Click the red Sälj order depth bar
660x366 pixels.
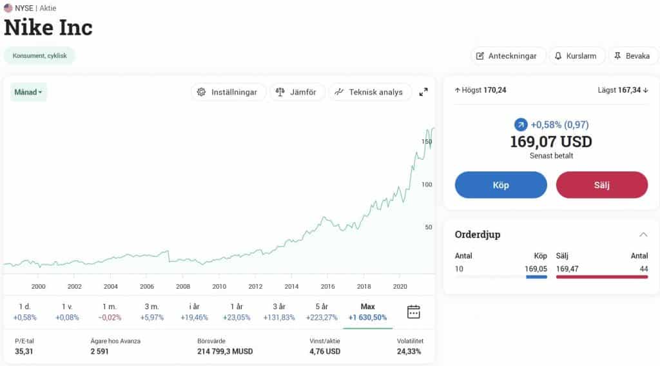(x=602, y=277)
